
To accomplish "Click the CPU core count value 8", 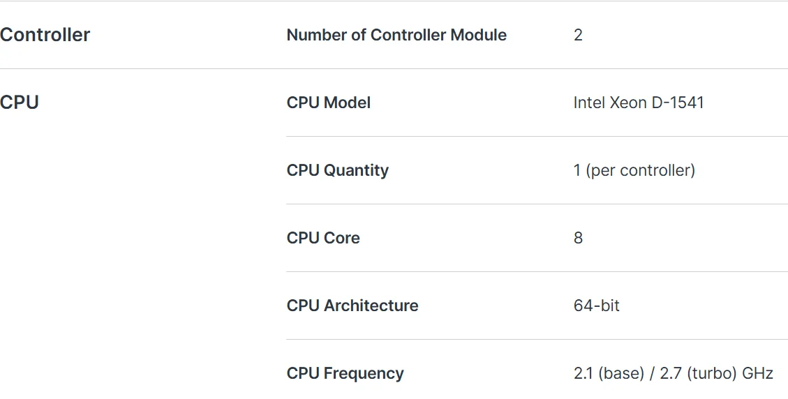I will (578, 238).
